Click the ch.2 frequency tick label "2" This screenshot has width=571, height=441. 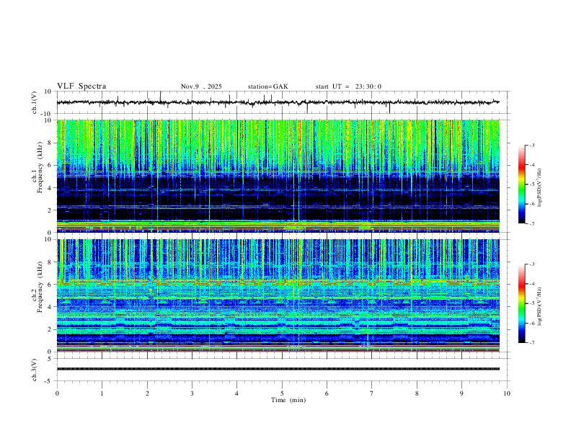pyautogui.click(x=50, y=329)
